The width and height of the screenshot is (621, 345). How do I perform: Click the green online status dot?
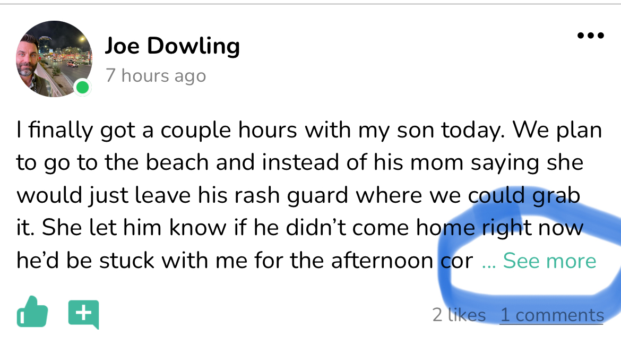tap(82, 87)
